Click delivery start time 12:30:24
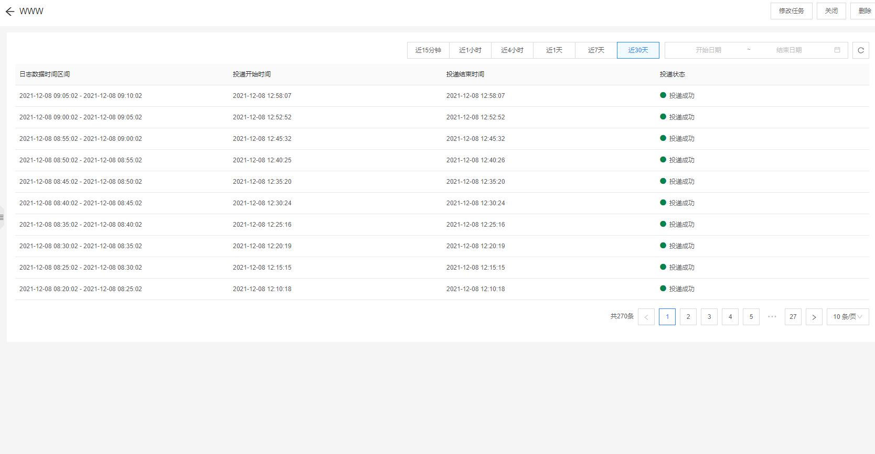Viewport: 875px width, 454px height. point(262,203)
